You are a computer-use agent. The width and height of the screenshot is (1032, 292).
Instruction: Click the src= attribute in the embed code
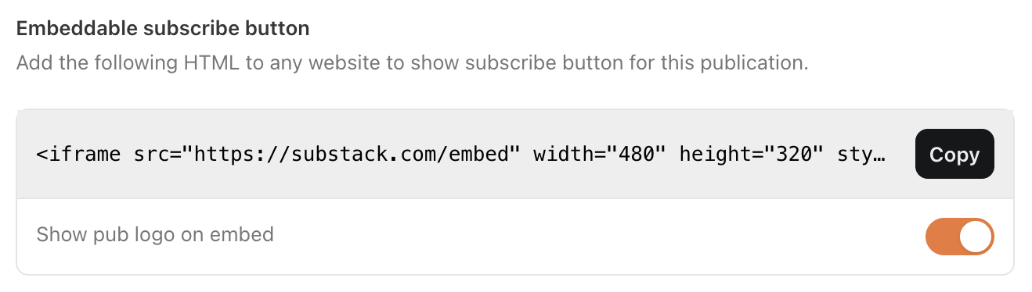[x=157, y=155]
